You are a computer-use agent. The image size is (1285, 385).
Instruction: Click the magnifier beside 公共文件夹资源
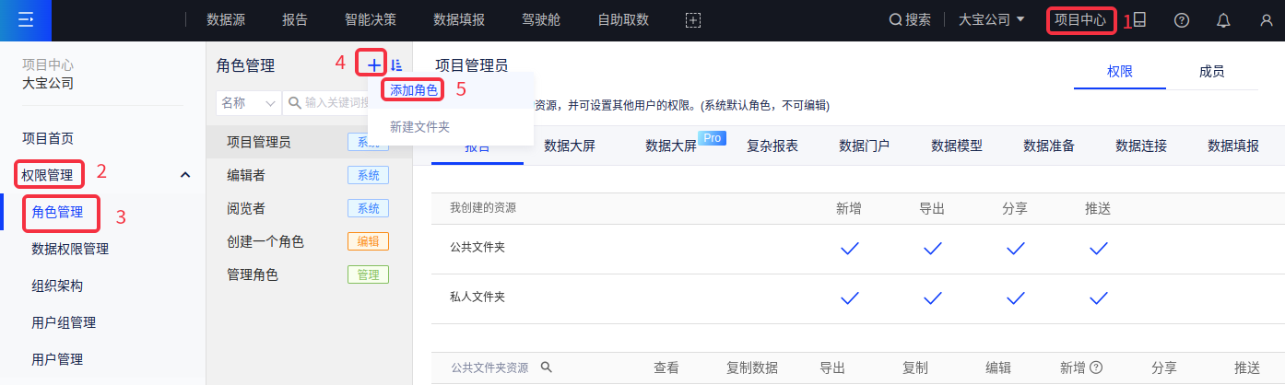(x=546, y=367)
